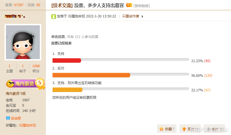Expand the arrow beside 只看该作者
The width and height of the screenshot is (231, 135).
[x=142, y=16]
